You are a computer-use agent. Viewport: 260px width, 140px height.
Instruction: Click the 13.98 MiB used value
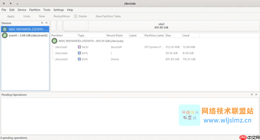(x=189, y=47)
